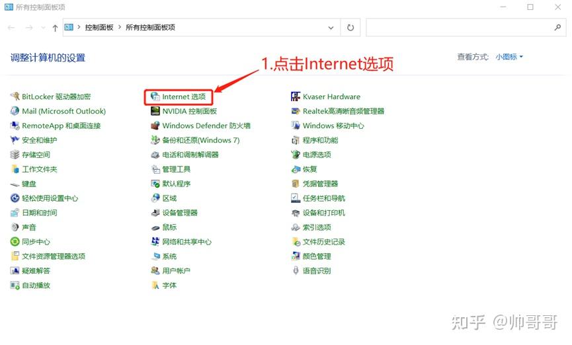
Task: Open 恢复 link
Action: pyautogui.click(x=310, y=169)
